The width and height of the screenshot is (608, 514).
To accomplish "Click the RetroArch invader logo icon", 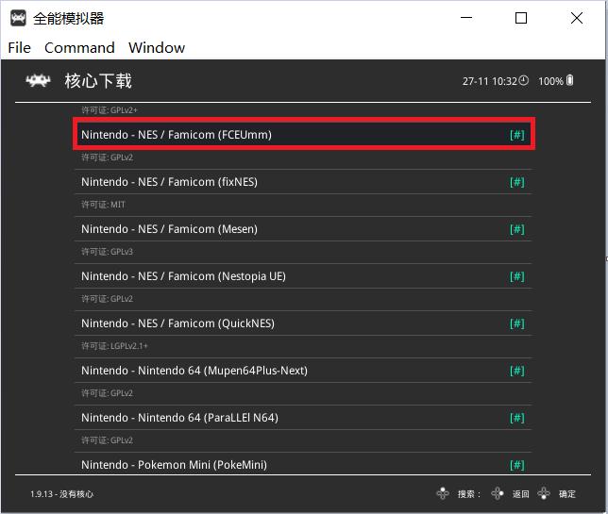I will pos(38,81).
